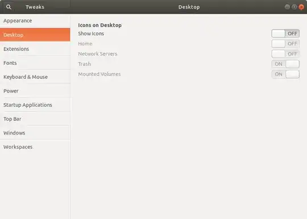Go to Workspaces section

click(x=35, y=147)
